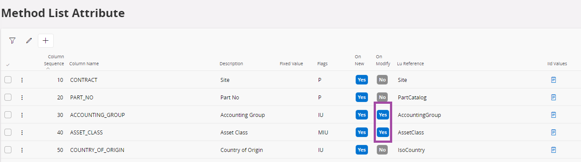
Task: Open three-dot menu for ACCOUNTING_GROUP row
Action: [22, 115]
